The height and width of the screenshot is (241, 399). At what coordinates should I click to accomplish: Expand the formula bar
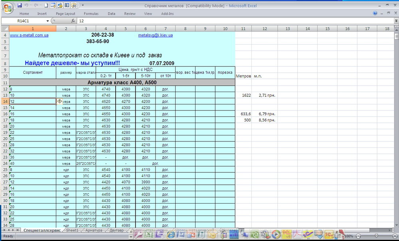(396, 21)
